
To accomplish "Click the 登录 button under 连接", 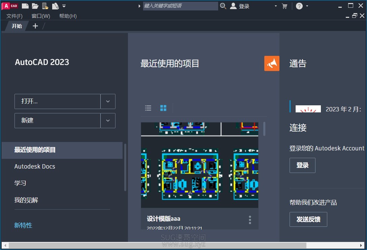I will point(302,165).
